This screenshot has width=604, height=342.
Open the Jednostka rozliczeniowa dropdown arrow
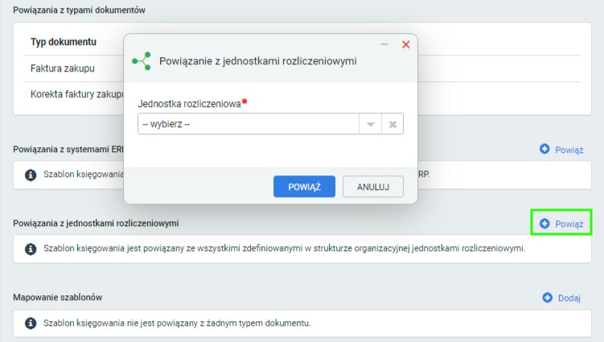point(370,124)
